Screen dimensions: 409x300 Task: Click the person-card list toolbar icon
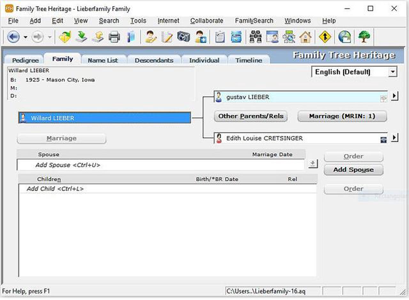[272, 37]
